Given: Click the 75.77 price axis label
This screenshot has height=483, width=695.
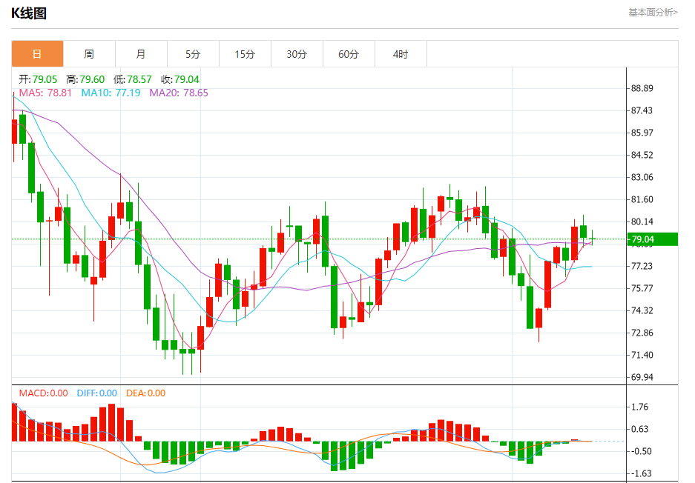Looking at the screenshot, I should (x=642, y=288).
